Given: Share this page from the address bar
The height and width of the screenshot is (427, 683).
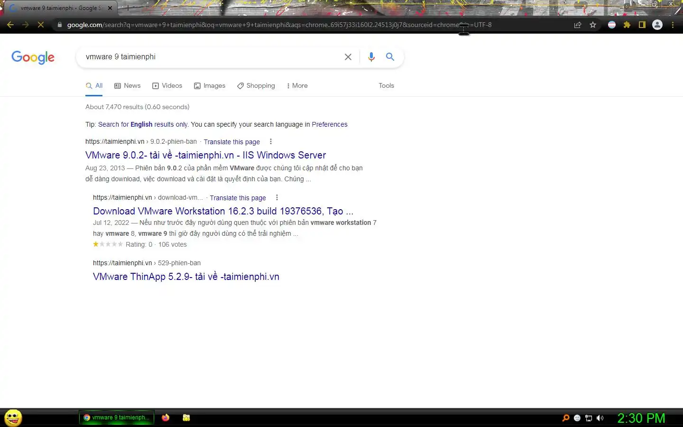Looking at the screenshot, I should click(578, 25).
